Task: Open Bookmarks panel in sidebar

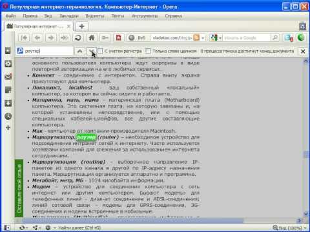Action: [x=8, y=51]
